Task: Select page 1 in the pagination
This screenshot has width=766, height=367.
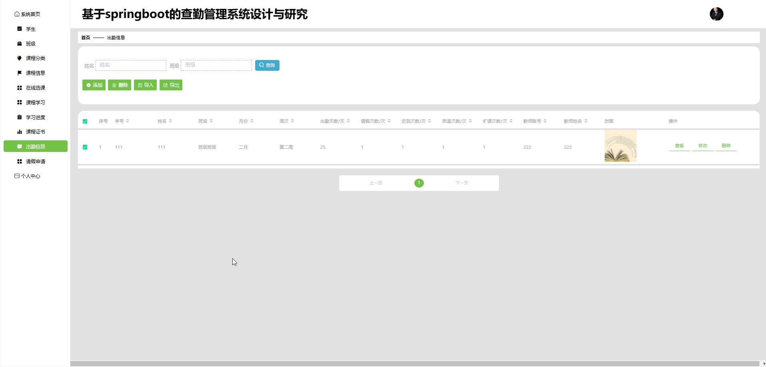Action: pos(419,183)
